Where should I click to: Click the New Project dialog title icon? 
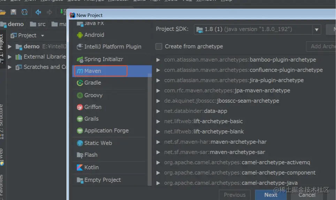point(72,15)
